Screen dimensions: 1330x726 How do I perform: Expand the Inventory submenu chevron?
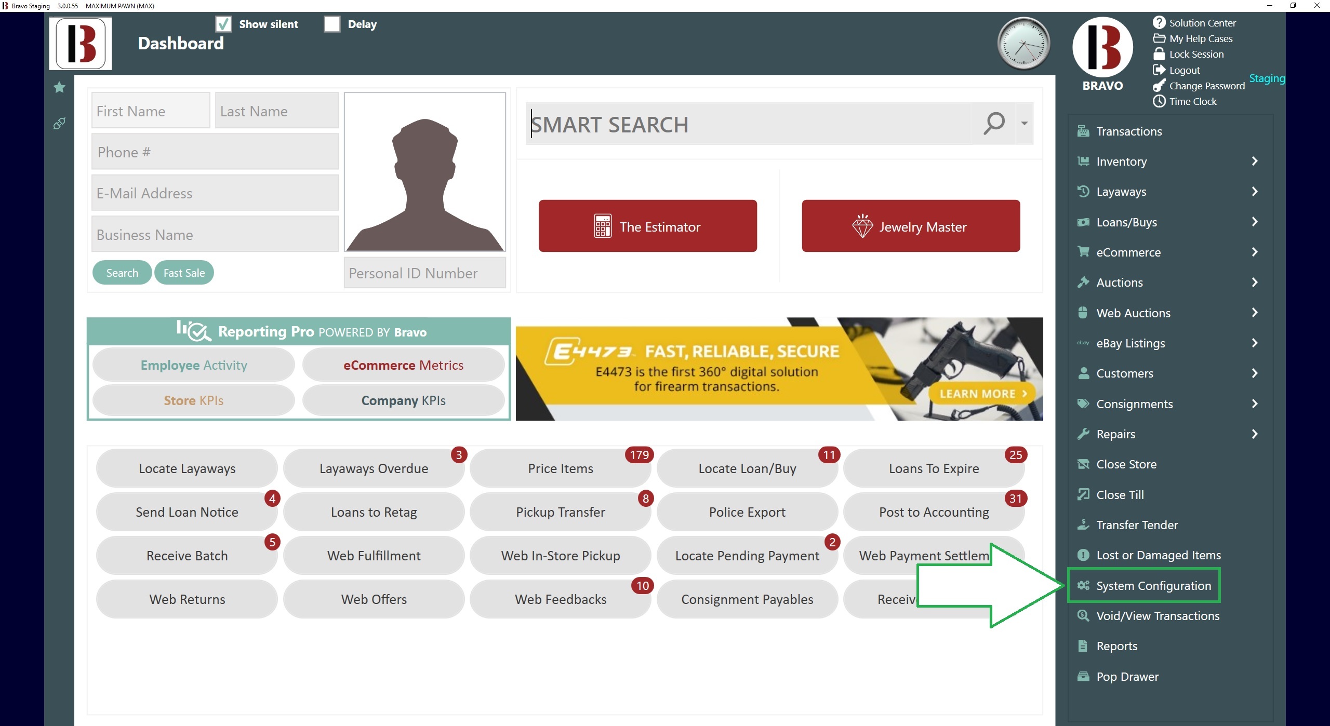pos(1255,161)
